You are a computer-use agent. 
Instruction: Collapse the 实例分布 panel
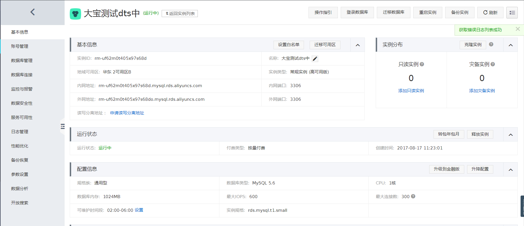(x=511, y=45)
